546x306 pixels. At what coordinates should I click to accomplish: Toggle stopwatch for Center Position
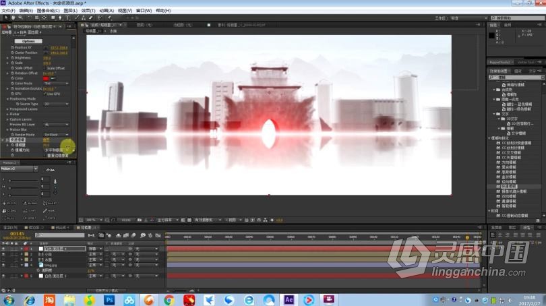pos(13,53)
